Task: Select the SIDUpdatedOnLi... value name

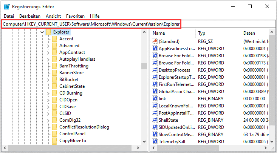Action: [177, 127]
